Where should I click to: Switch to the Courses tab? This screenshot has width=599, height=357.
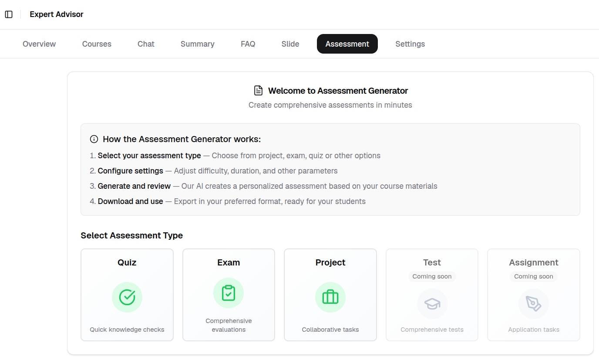coord(97,44)
